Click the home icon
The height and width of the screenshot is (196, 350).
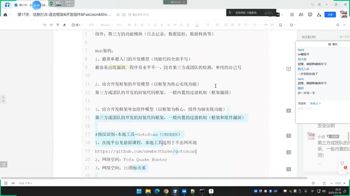click(x=5, y=15)
